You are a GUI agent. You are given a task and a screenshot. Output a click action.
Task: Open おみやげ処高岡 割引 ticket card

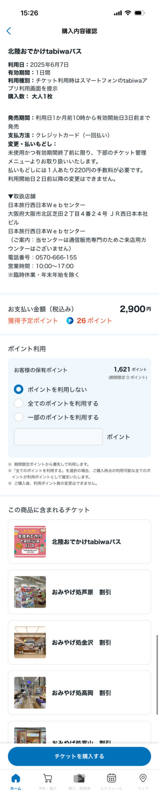pos(79,693)
